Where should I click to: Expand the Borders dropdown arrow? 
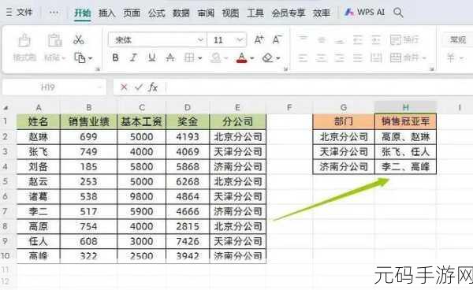point(199,58)
